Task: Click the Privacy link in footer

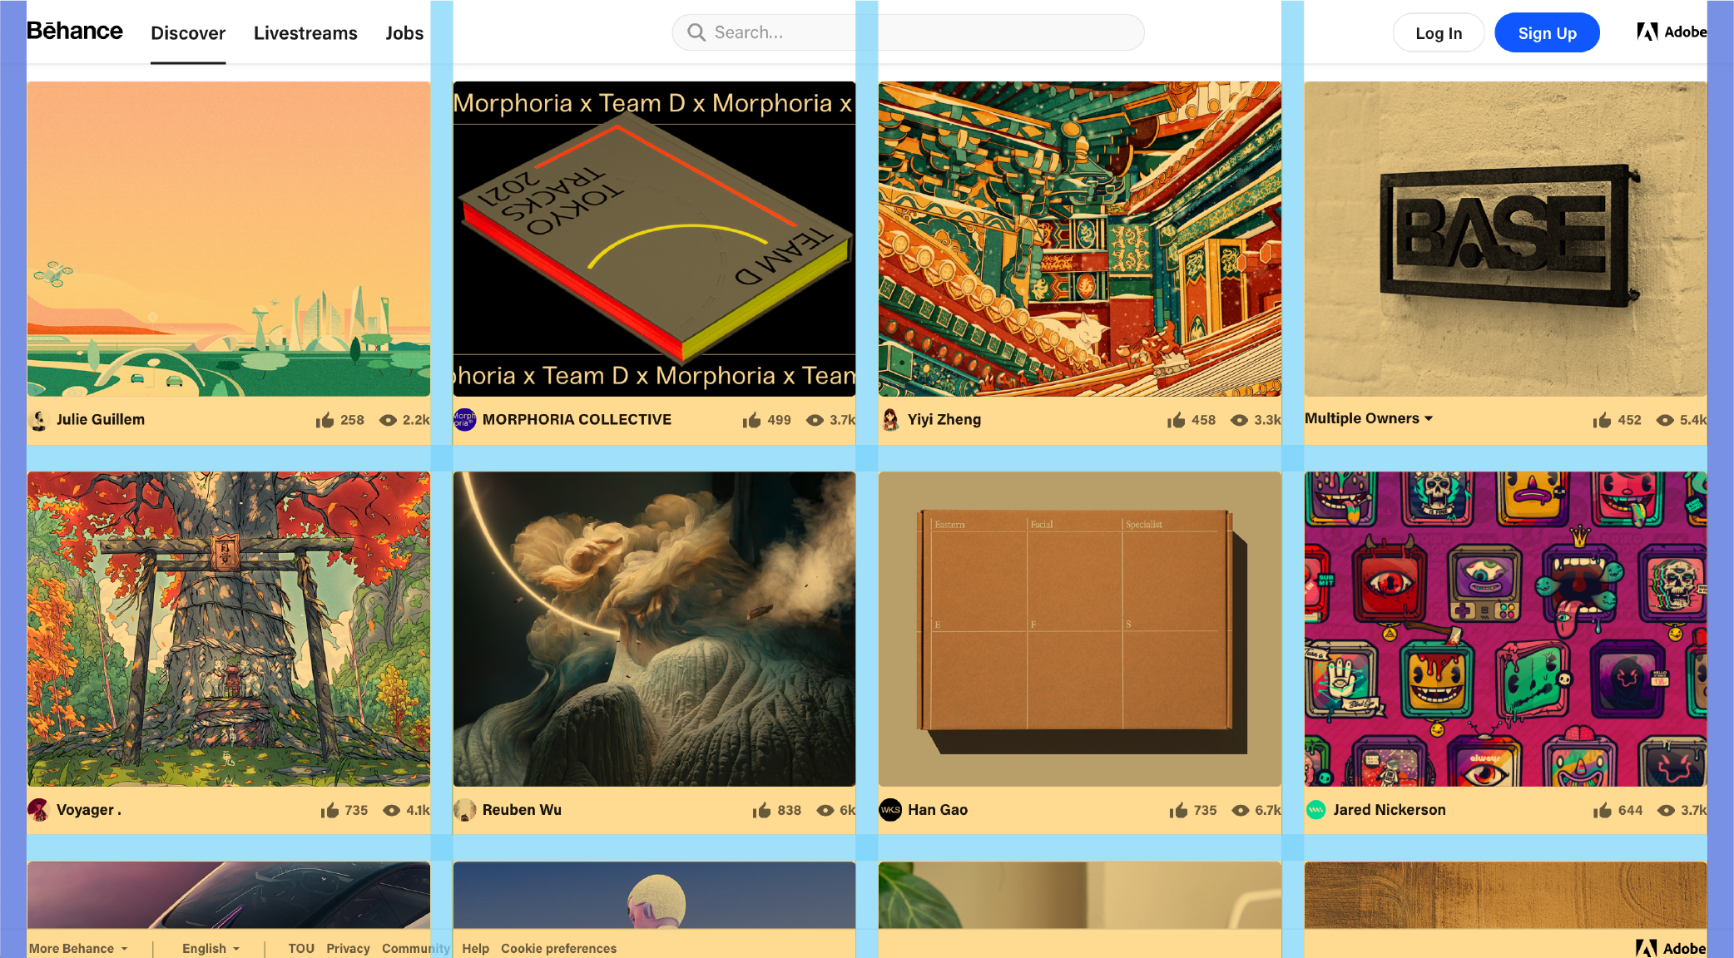Action: (x=346, y=947)
